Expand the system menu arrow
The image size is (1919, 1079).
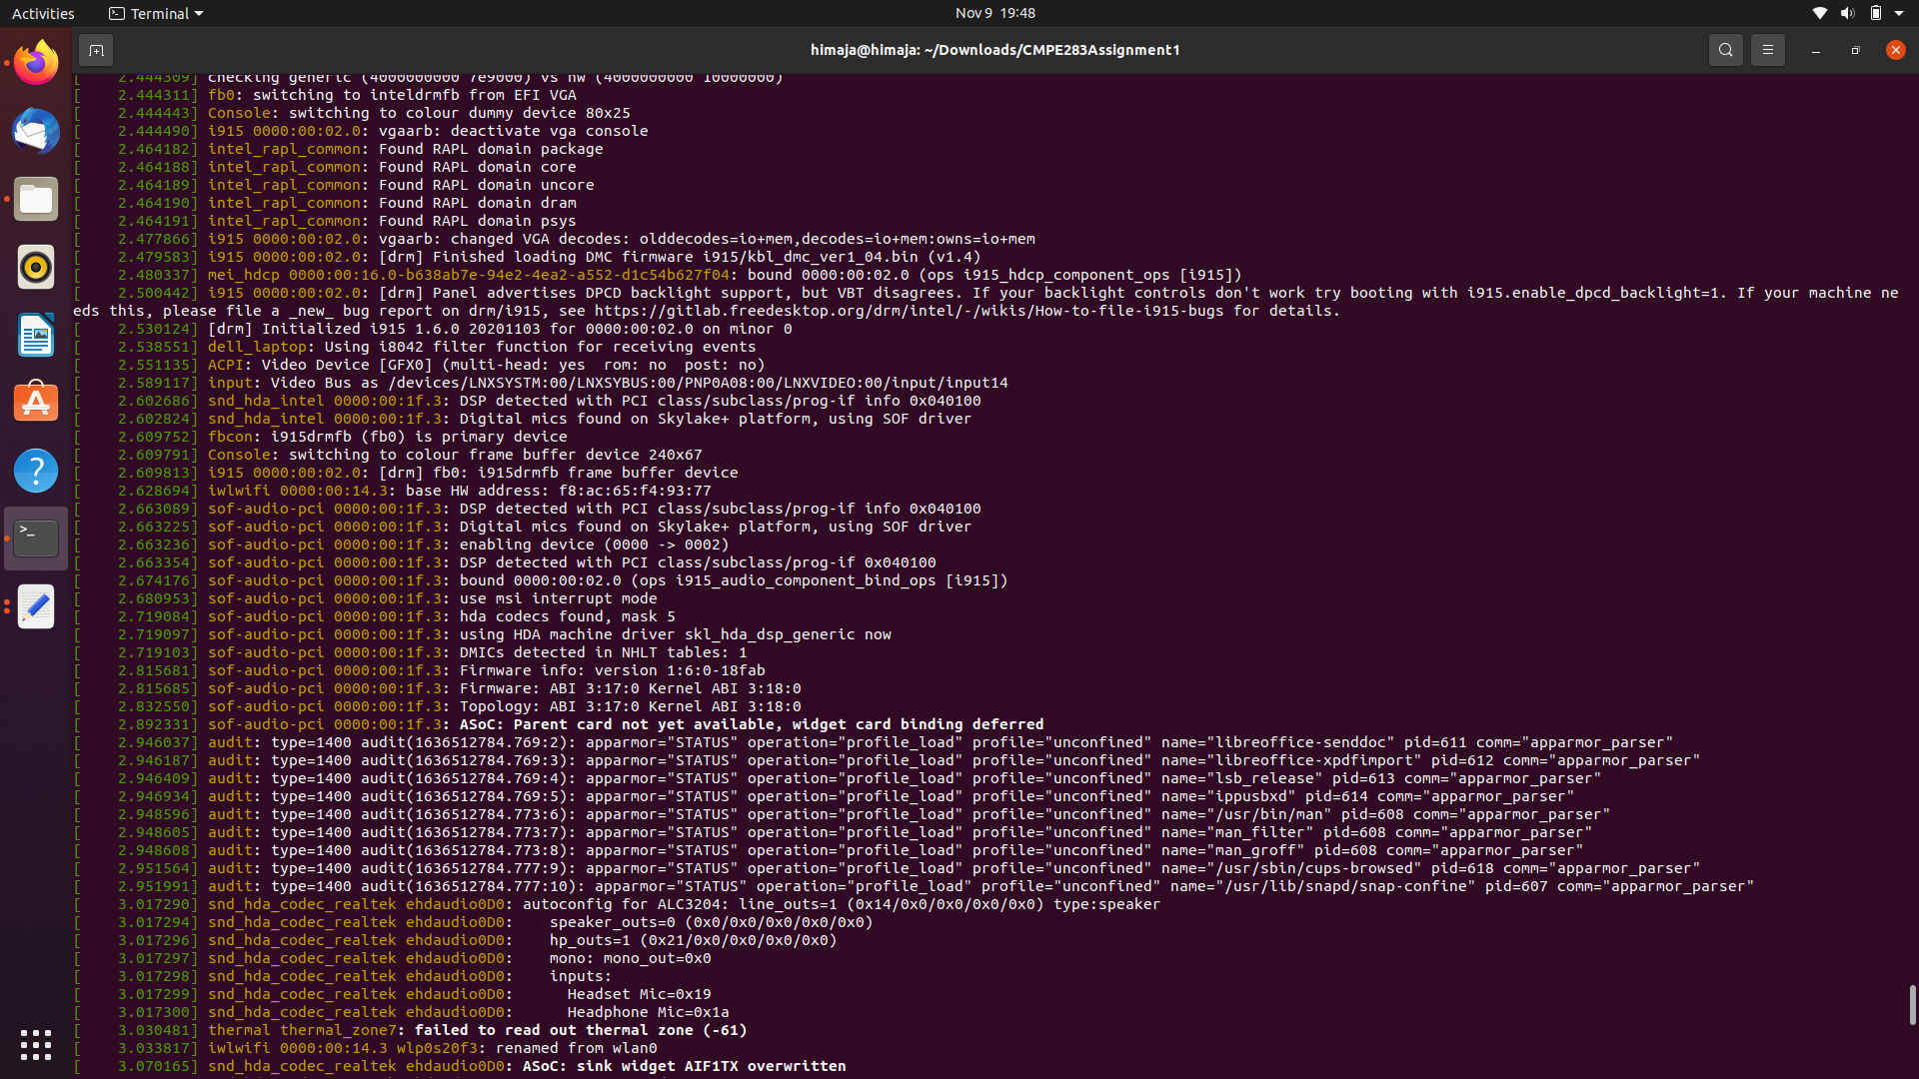[1899, 13]
